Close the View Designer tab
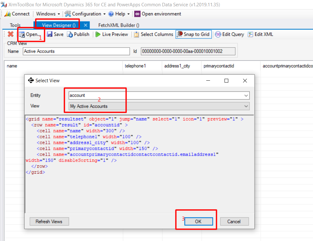Image resolution: width=313 pixels, height=241 pixels. (86, 25)
